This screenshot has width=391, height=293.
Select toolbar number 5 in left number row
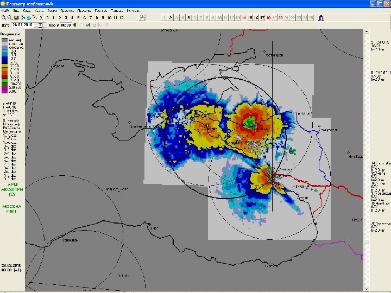coord(78,18)
